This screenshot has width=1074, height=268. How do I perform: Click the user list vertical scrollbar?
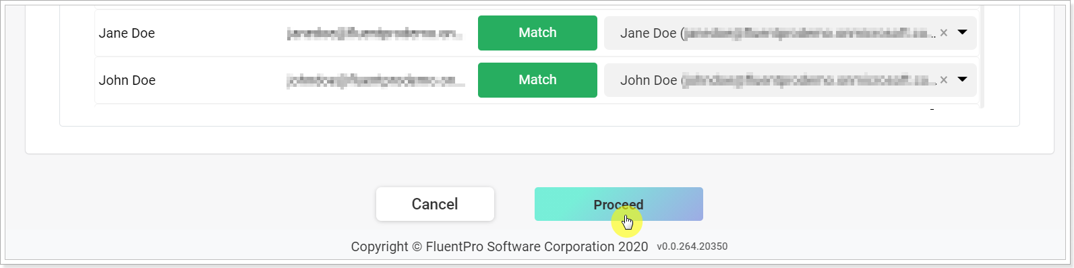pos(982,57)
